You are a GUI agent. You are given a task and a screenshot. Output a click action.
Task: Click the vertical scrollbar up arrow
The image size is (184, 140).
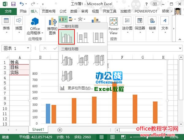(x=181, y=57)
